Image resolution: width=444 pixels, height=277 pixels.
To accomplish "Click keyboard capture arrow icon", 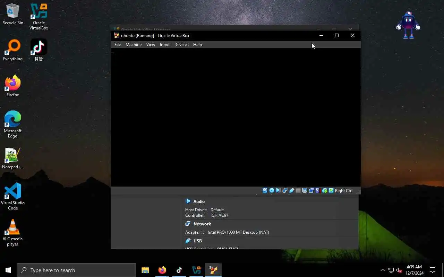I will tap(331, 190).
